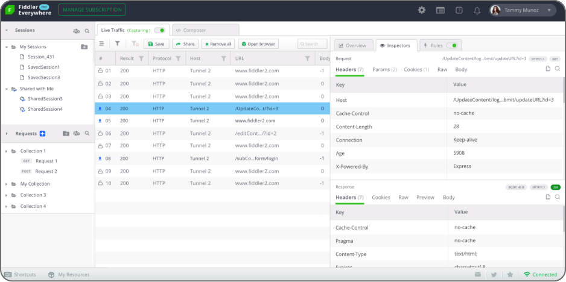The image size is (566, 282).
Task: Collapse the Sessions panel arrow
Action: tap(7, 31)
